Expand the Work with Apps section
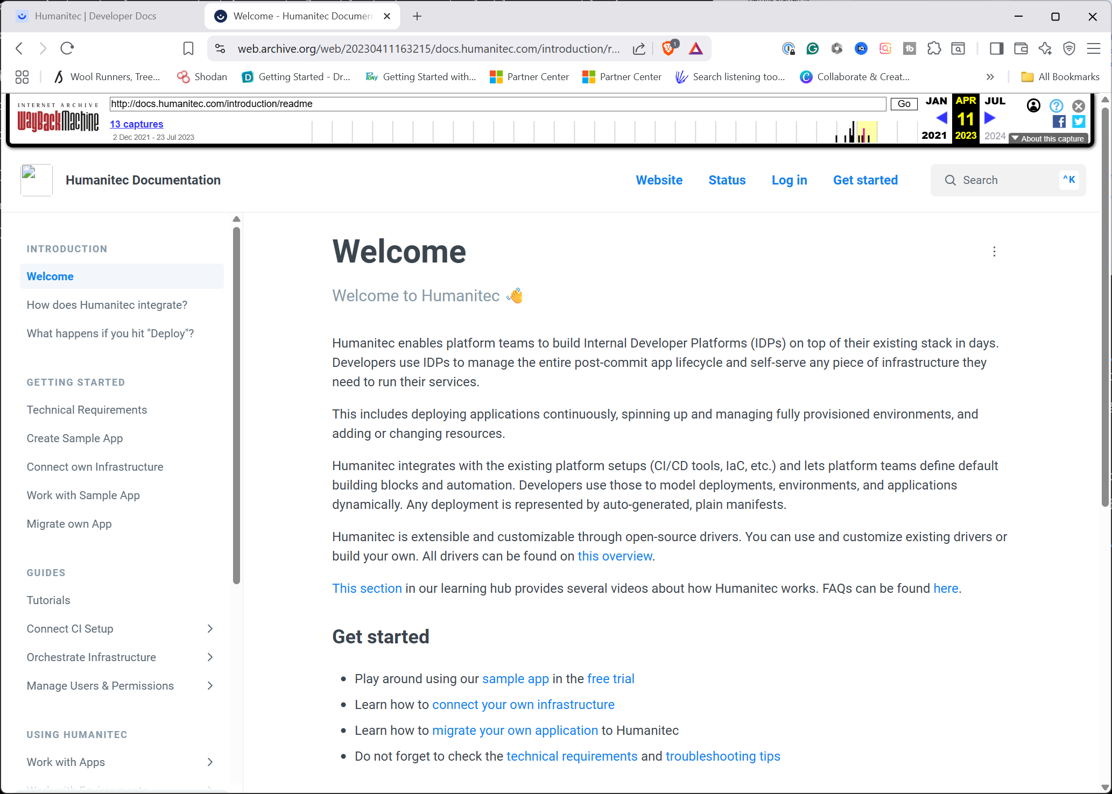 pos(210,762)
